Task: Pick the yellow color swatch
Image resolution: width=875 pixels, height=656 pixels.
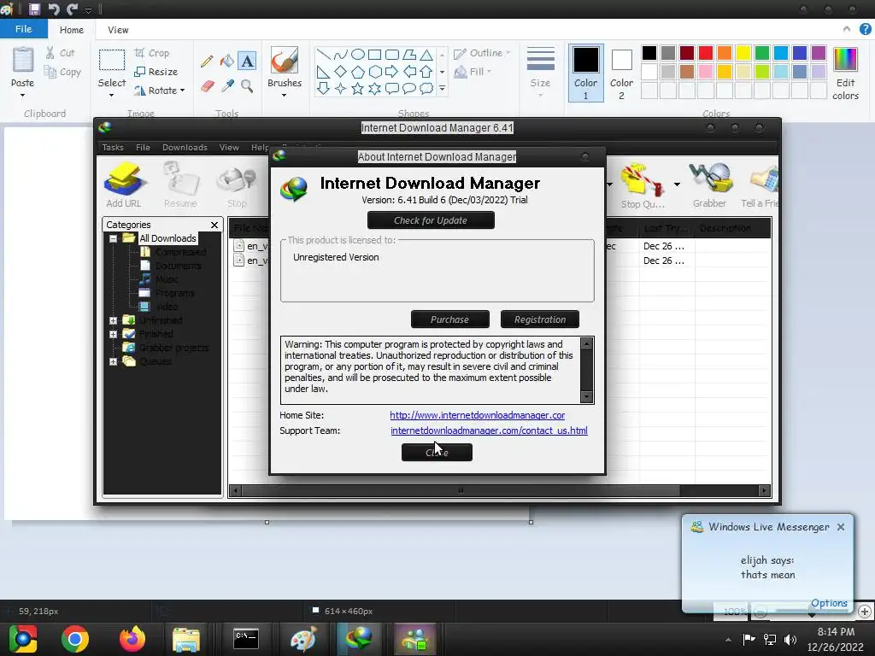Action: pos(743,53)
